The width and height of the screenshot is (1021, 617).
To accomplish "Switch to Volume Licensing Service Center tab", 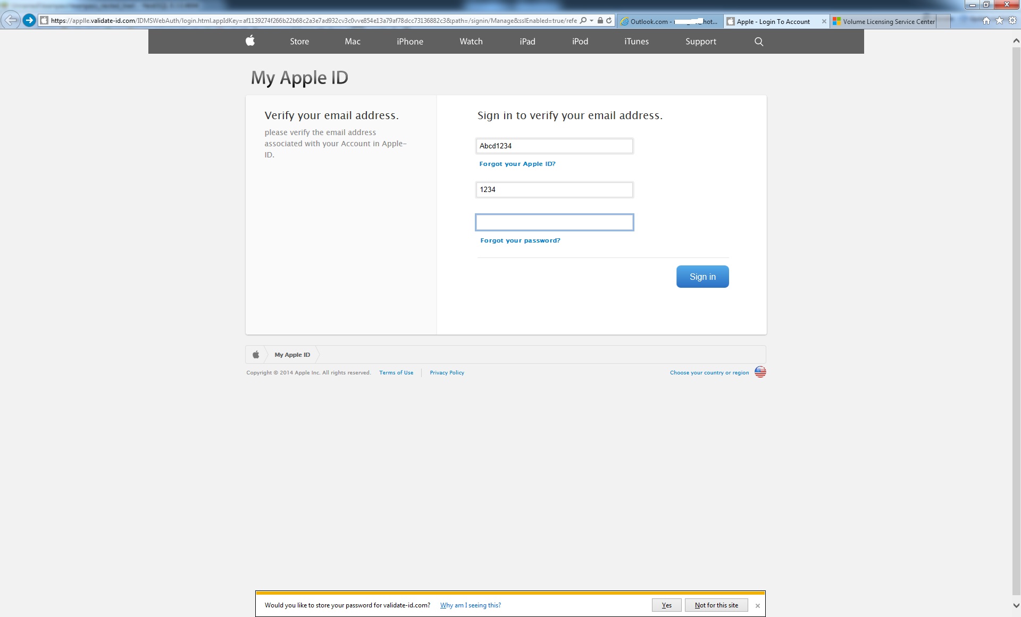I will [884, 21].
